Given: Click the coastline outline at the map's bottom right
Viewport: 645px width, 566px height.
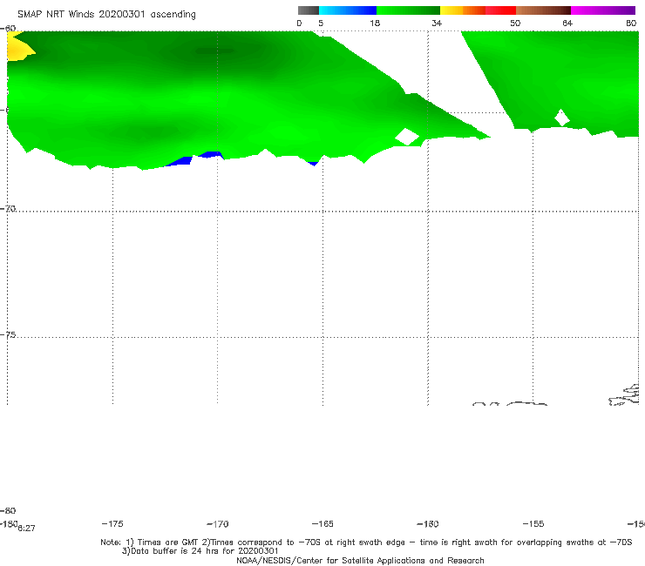Looking at the screenshot, I should pos(624,395).
